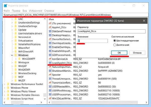151x107 pixels.
Task: Click the Win32kWPP folder icon
Action: coord(19,59)
